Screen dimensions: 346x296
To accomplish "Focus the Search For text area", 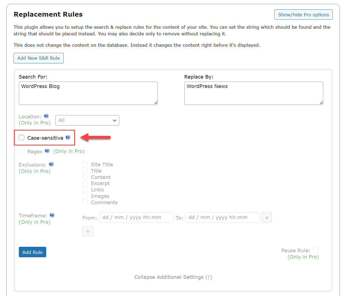I will (x=88, y=93).
